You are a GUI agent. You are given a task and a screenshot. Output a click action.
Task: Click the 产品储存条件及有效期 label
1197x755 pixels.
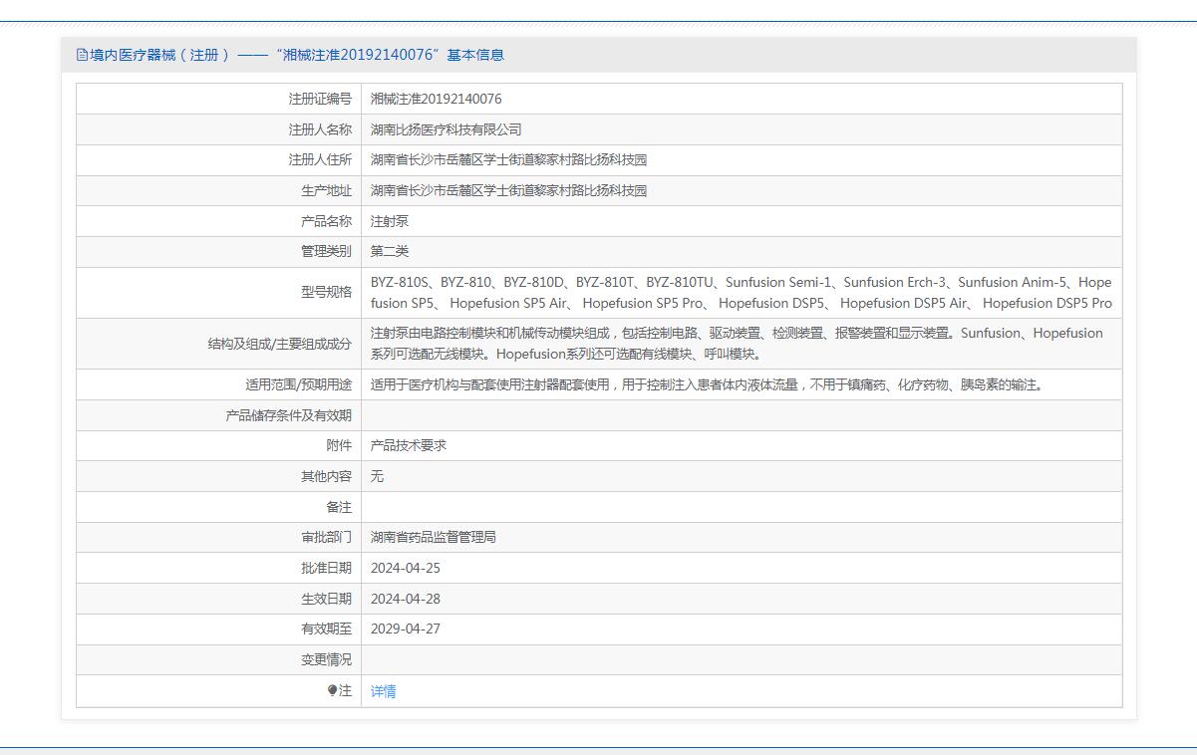(x=288, y=415)
